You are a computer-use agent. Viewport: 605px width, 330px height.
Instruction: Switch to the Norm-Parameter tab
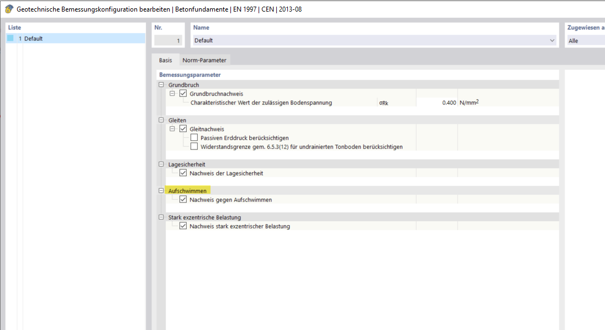coord(204,60)
